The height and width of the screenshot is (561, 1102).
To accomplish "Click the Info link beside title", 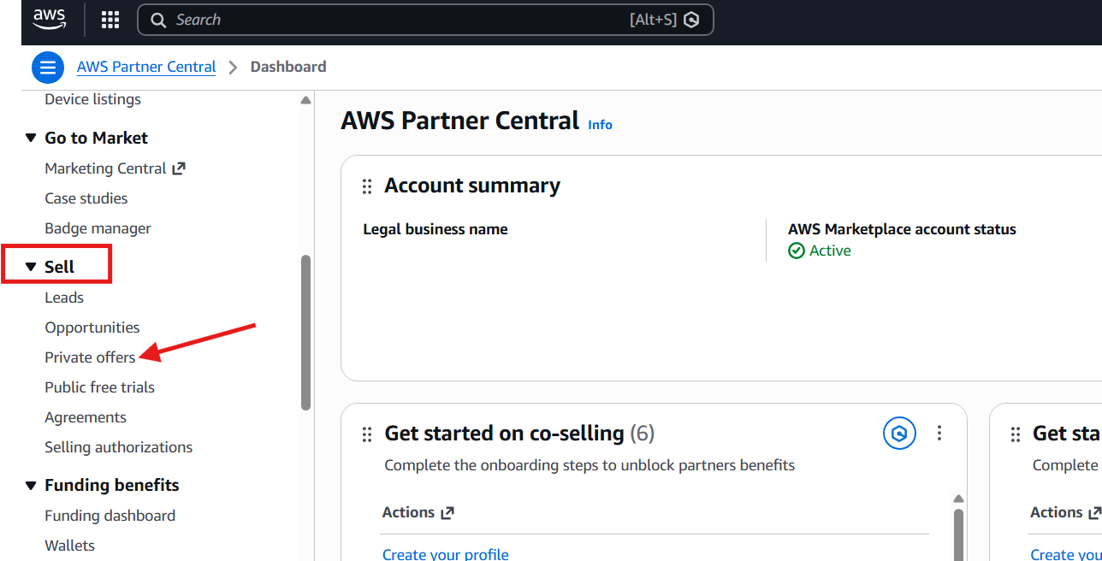I will click(600, 125).
